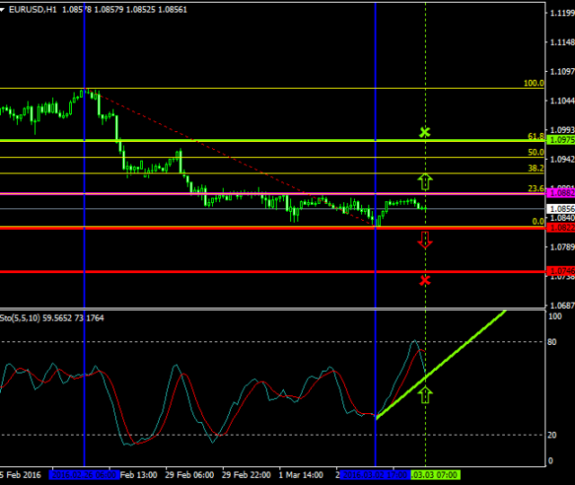
Task: Open the trade triangle beside EURUSD,H1
Action: pyautogui.click(x=4, y=8)
